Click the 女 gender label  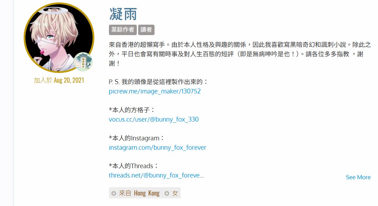tap(175, 193)
